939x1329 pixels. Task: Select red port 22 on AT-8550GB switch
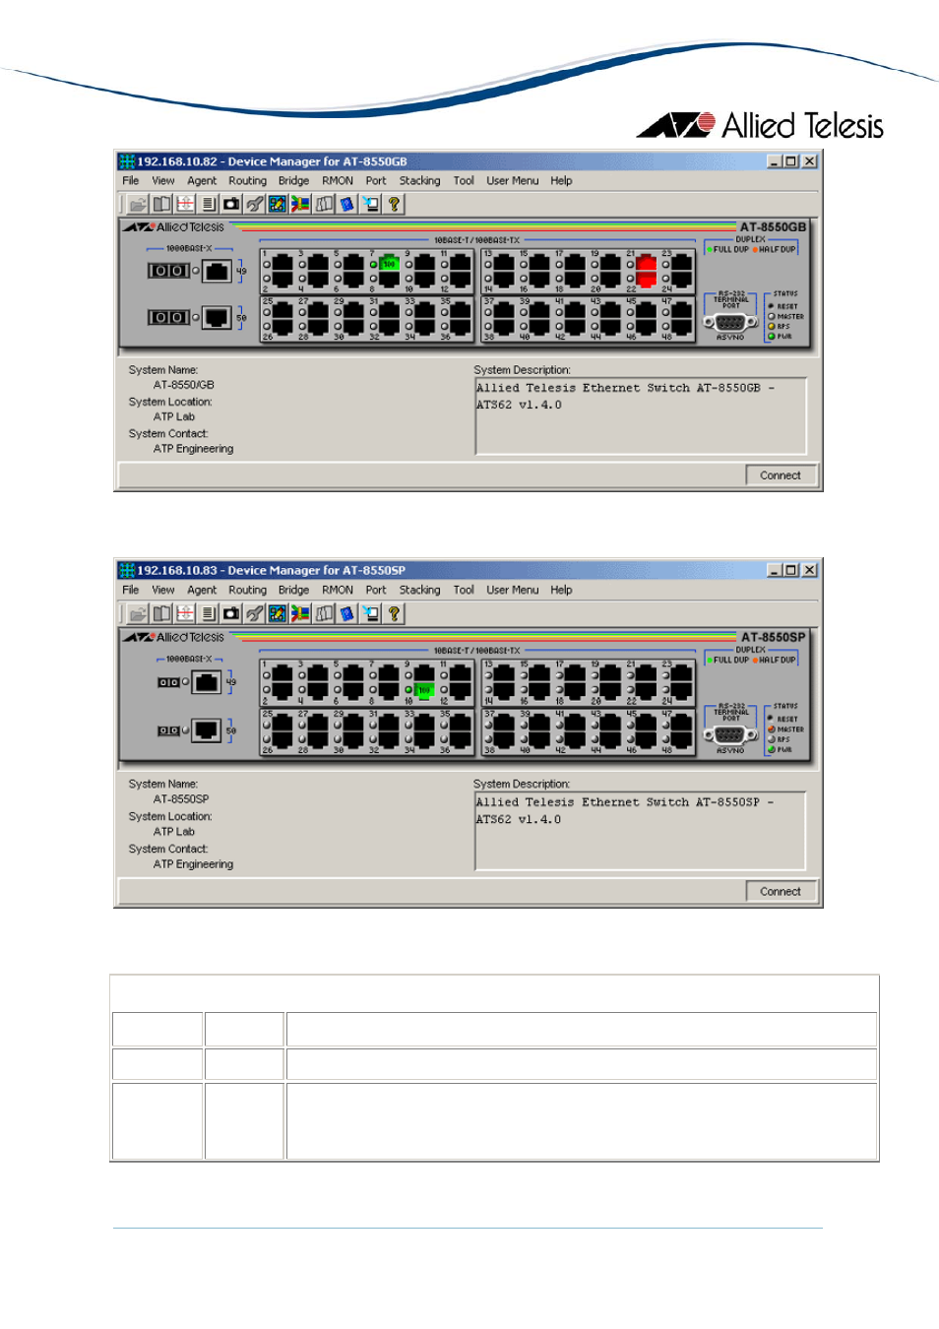click(646, 280)
